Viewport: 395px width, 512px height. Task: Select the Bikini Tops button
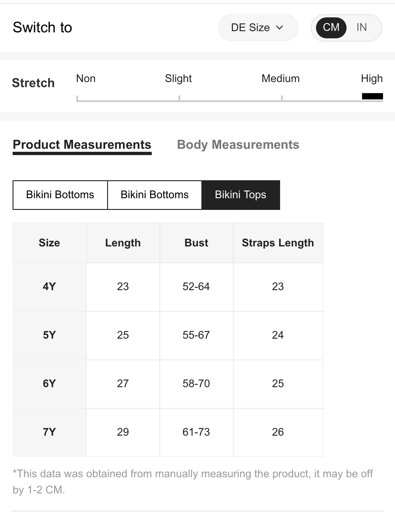pos(241,195)
